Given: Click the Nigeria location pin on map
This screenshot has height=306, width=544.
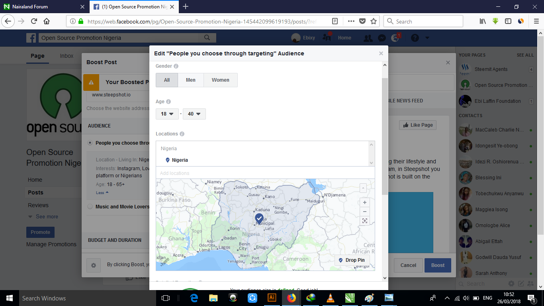Looking at the screenshot, I should [259, 218].
